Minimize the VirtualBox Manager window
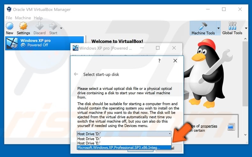Viewport: 252px width, 157px height. (x=208, y=9)
